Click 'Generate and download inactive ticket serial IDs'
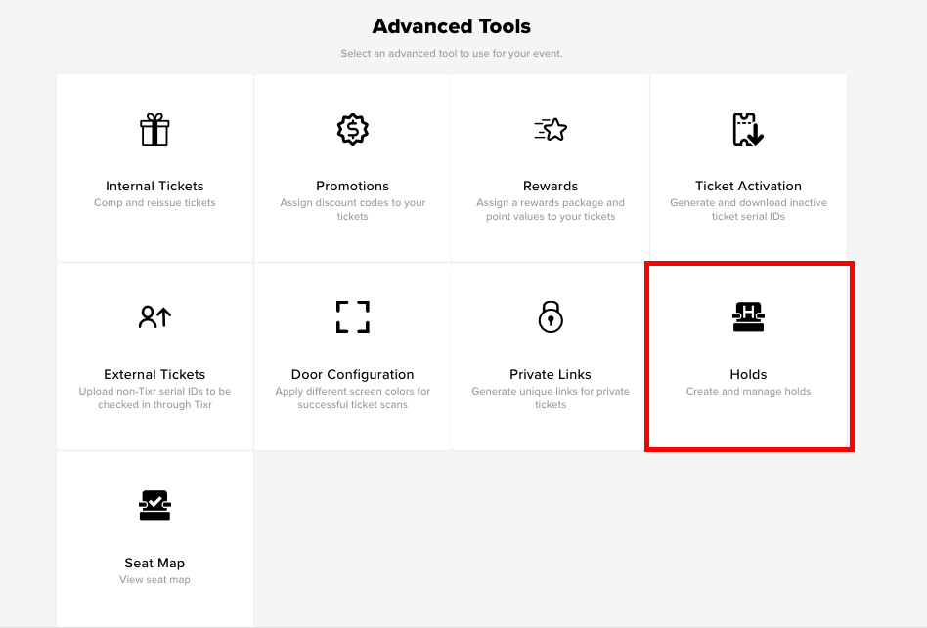 coord(748,210)
